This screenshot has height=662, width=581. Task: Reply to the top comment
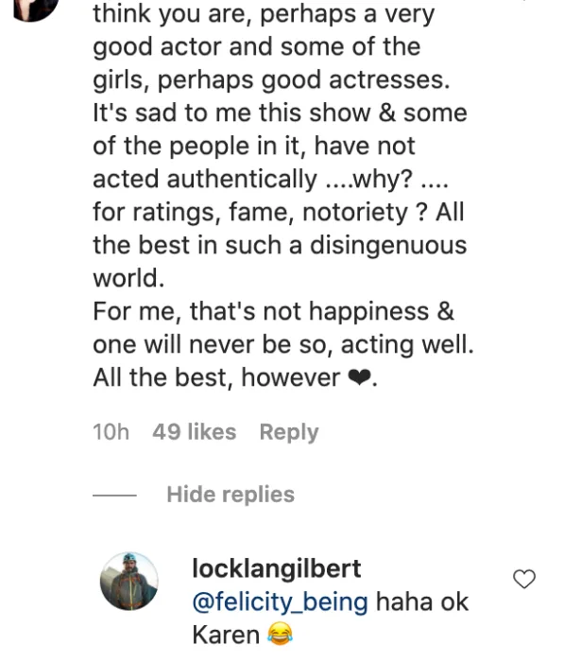pyautogui.click(x=288, y=432)
